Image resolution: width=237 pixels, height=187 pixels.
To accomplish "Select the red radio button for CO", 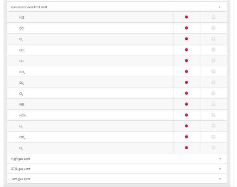I will coord(186,28).
